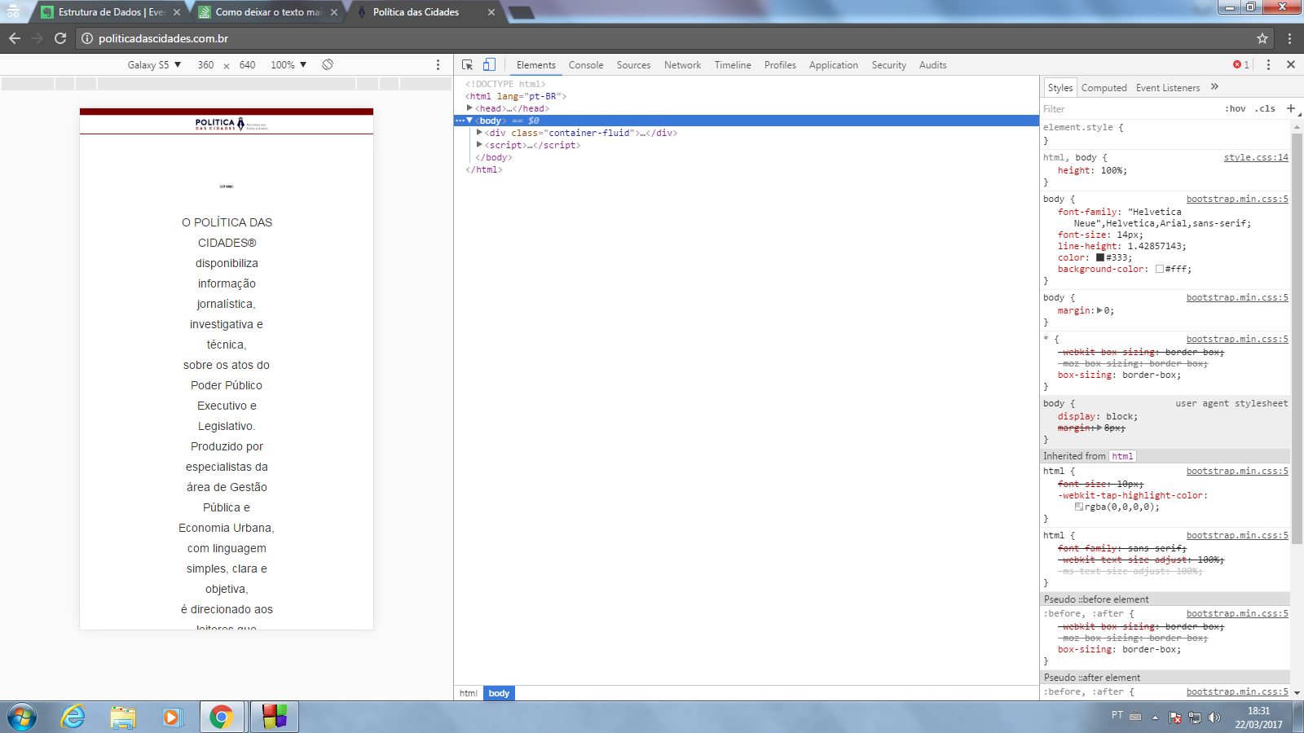This screenshot has width=1304, height=733.
Task: Expand the script element node
Action: pyautogui.click(x=479, y=145)
